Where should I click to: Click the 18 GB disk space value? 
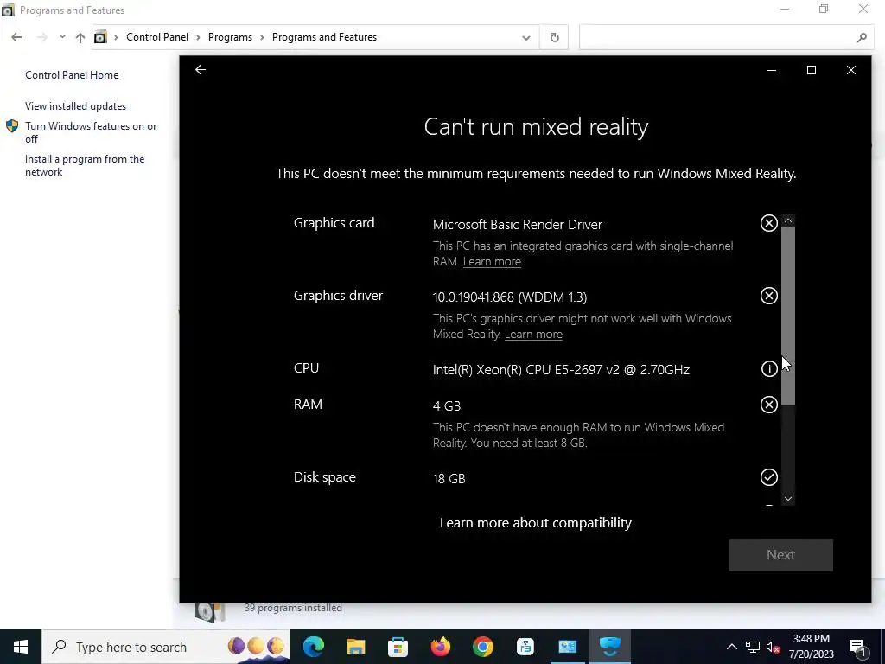click(x=449, y=479)
